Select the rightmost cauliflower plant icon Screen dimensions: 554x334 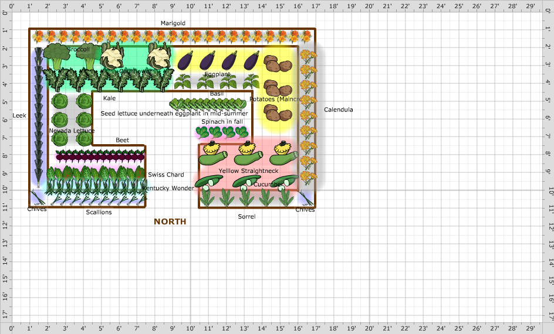tap(158, 57)
